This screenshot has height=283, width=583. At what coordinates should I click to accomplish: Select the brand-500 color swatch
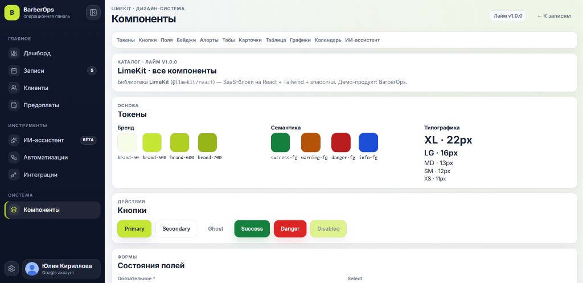tap(152, 142)
